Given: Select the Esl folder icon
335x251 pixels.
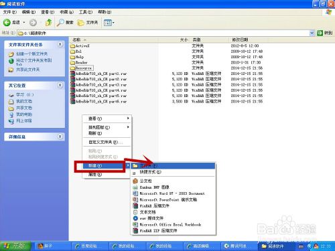Looking at the screenshot, I should point(72,52).
